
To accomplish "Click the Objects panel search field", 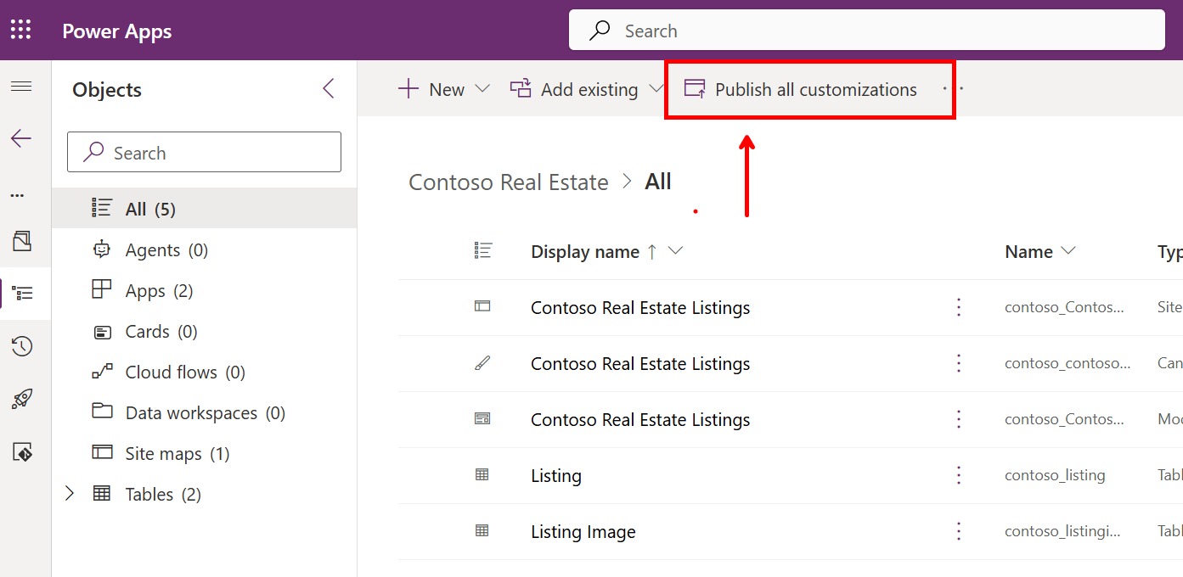I will tap(204, 153).
